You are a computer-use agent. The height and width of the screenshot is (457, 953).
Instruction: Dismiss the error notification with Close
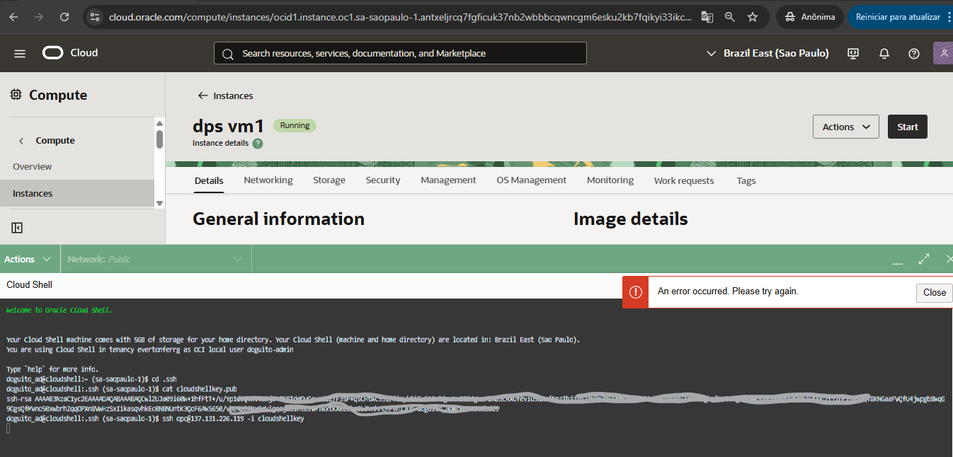click(935, 292)
